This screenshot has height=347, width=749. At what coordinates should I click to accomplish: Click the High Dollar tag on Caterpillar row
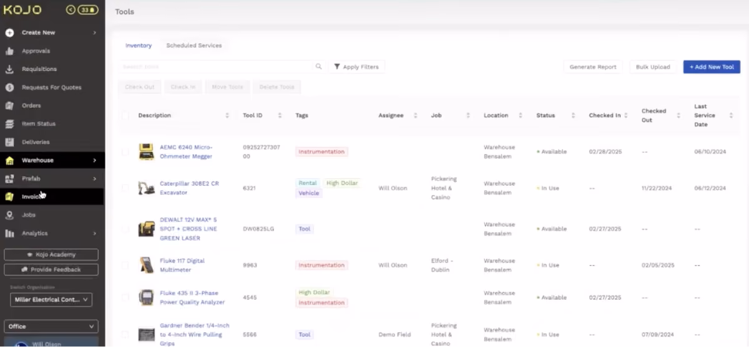tap(342, 183)
